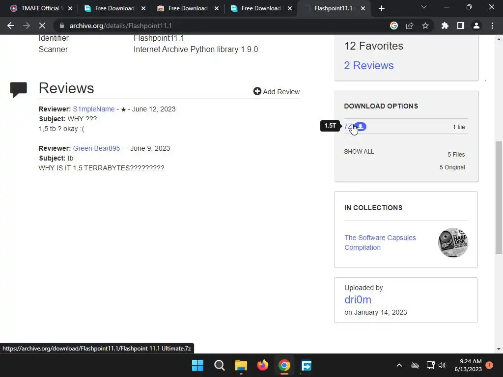Show hidden system tray icons

tap(399, 365)
